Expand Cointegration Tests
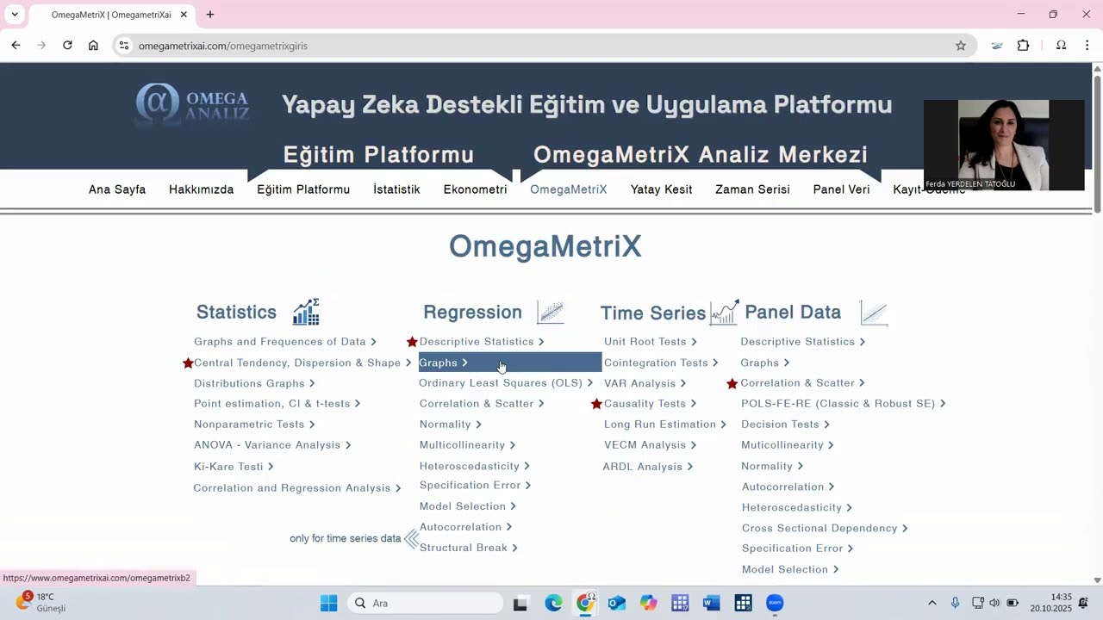Viewport: 1103px width, 620px height. [661, 363]
